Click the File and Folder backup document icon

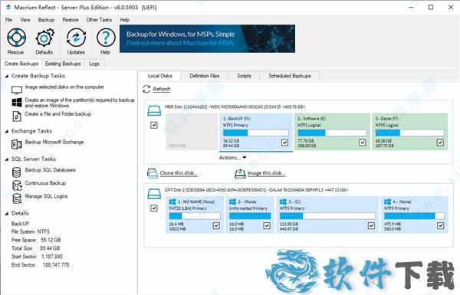click(17, 116)
